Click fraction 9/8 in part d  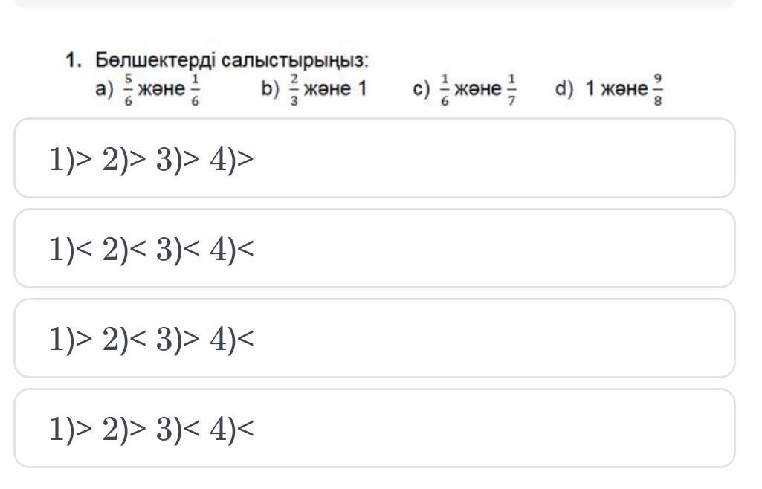click(x=657, y=89)
